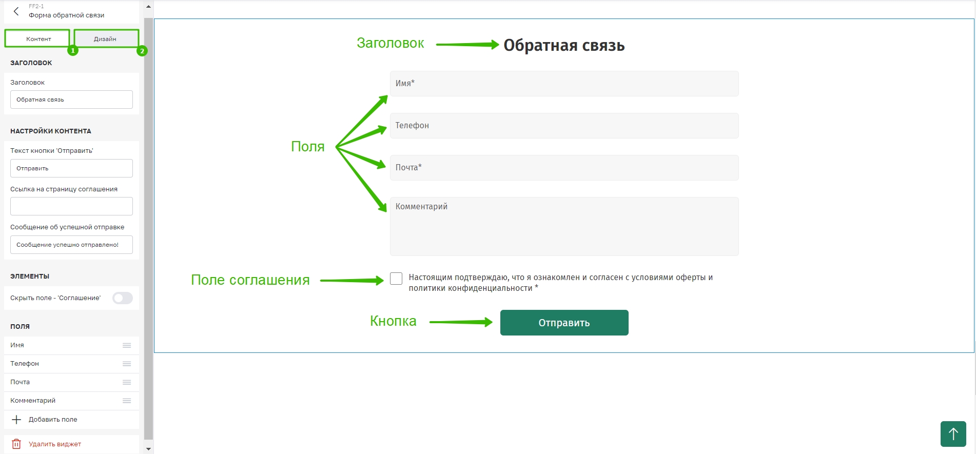Click the sidebar scrollbar down arrow
Viewport: 976px width, 454px height.
tap(148, 449)
